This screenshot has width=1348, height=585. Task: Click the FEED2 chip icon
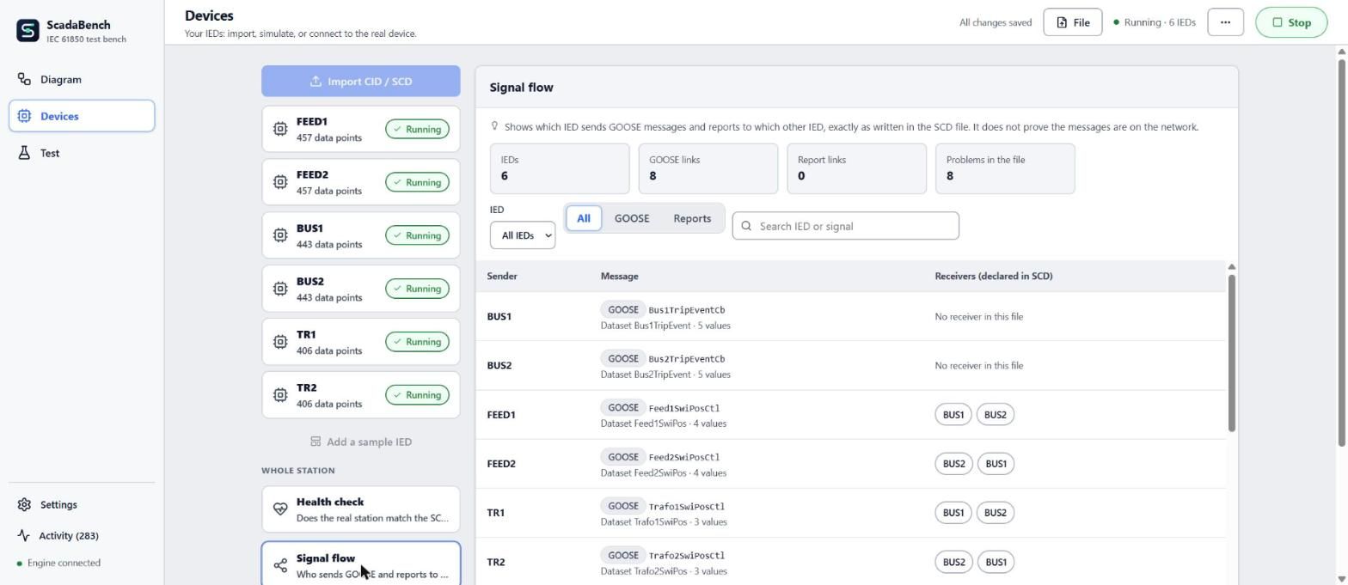pos(280,182)
